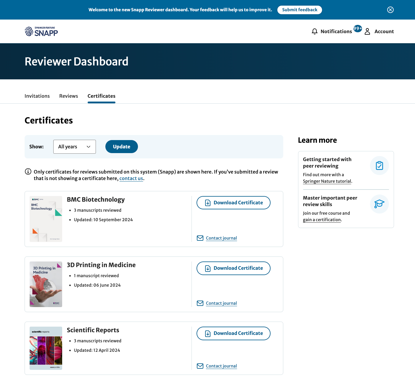415x382 pixels.
Task: Click the info icon beside the certificates note
Action: pos(28,171)
